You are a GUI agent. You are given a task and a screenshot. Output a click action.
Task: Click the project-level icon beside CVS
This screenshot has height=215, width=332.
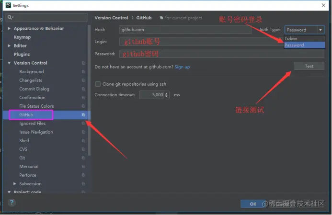tap(83, 149)
